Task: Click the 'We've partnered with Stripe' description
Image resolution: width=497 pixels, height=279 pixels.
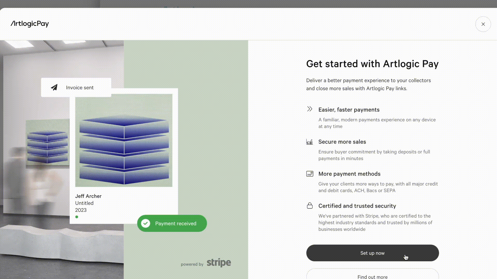Action: point(375,222)
